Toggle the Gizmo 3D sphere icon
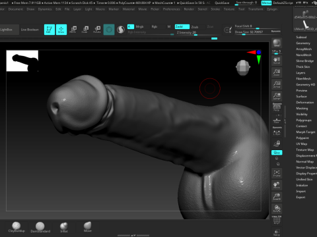317x237 pixels. (x=109, y=30)
